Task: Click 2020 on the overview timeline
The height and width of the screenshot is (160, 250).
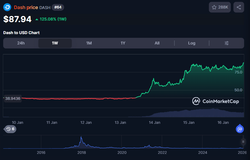Action: point(122,153)
